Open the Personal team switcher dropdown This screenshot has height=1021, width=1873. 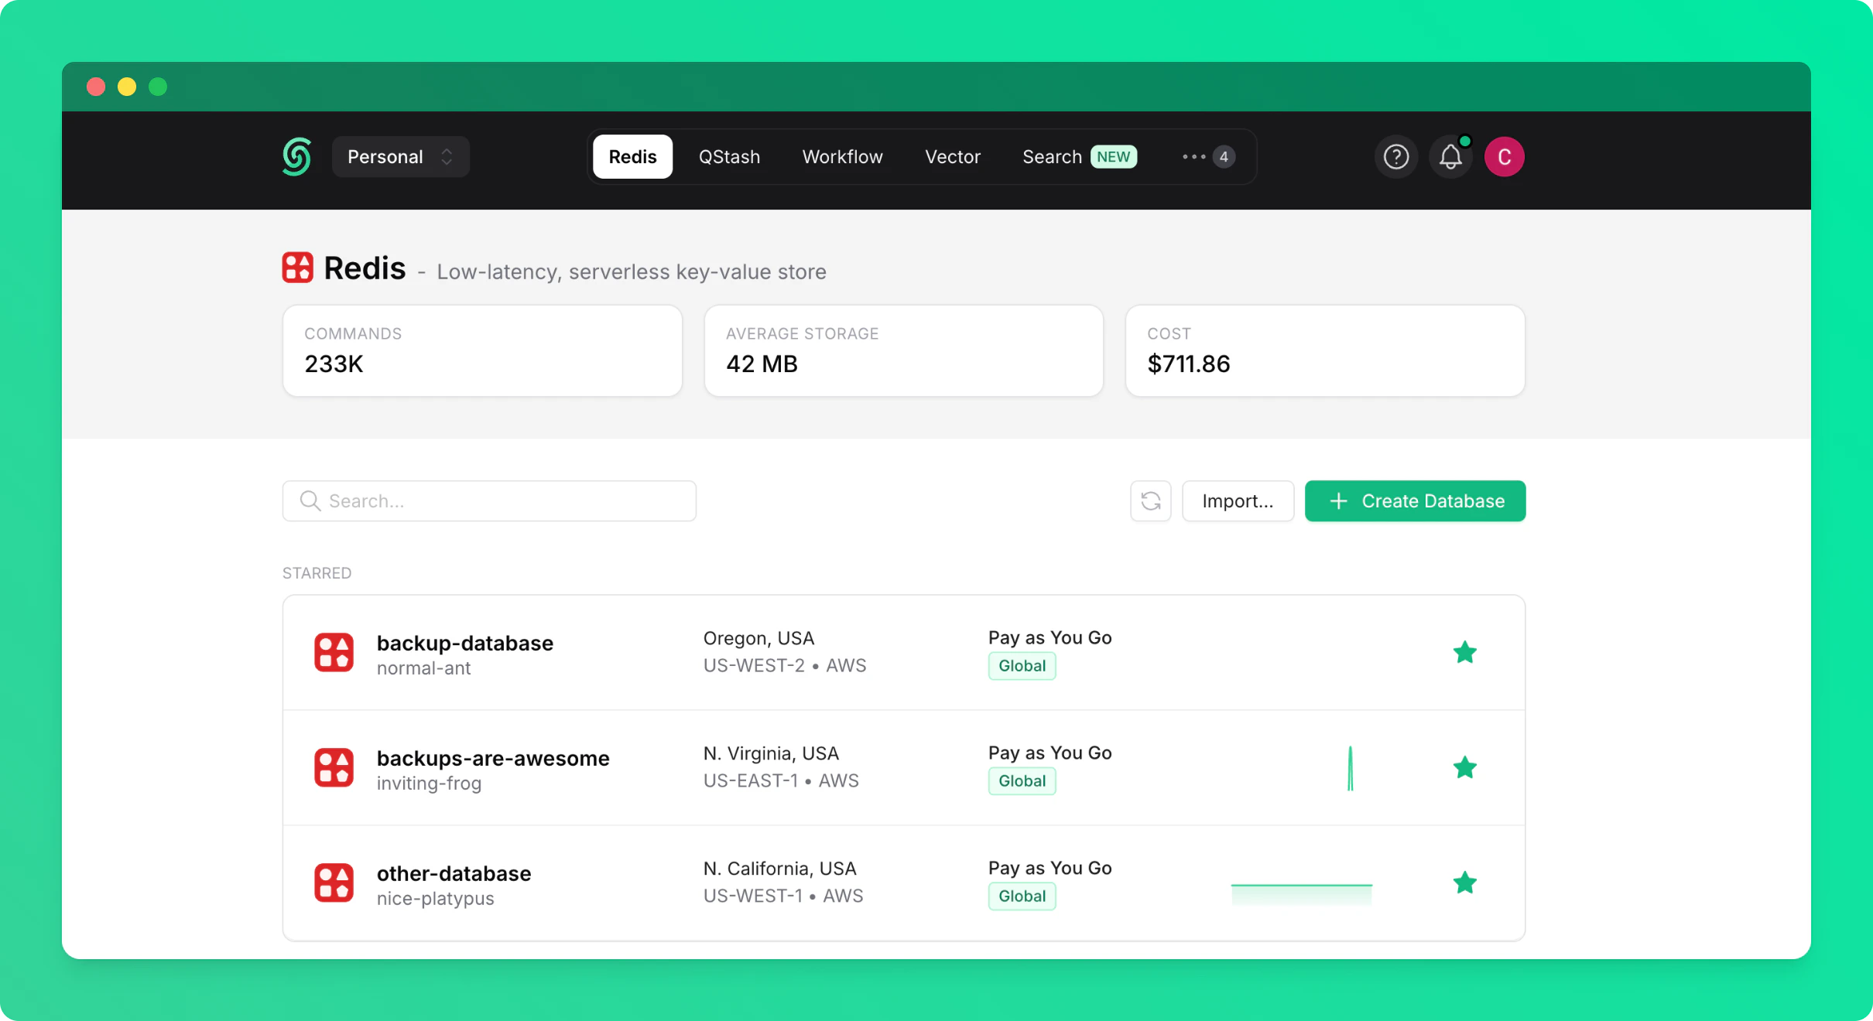(400, 157)
